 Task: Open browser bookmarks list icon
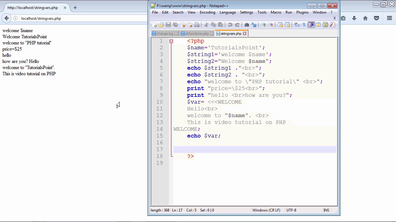click(x=343, y=18)
